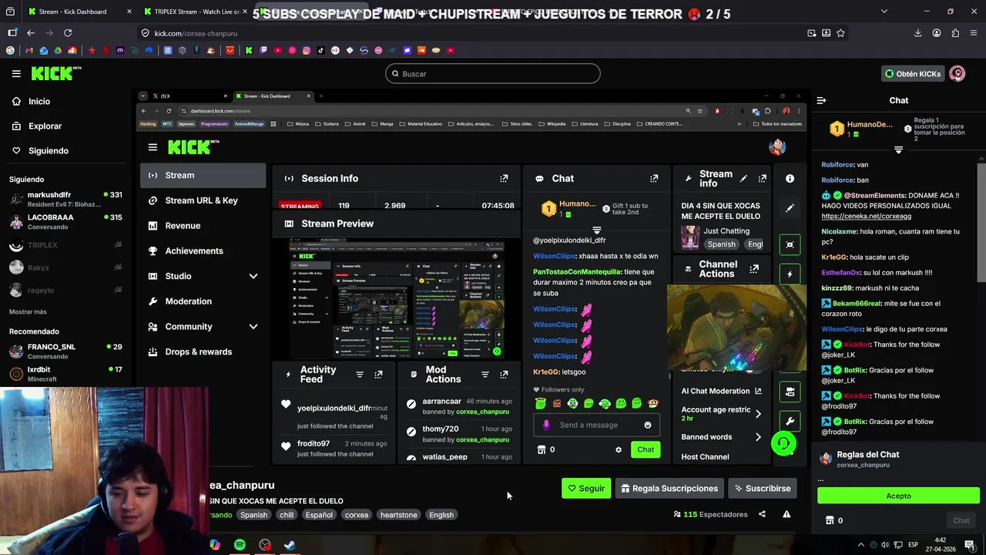The width and height of the screenshot is (986, 555).
Task: Expand the gift leaderboard in the right chat
Action: 898,150
